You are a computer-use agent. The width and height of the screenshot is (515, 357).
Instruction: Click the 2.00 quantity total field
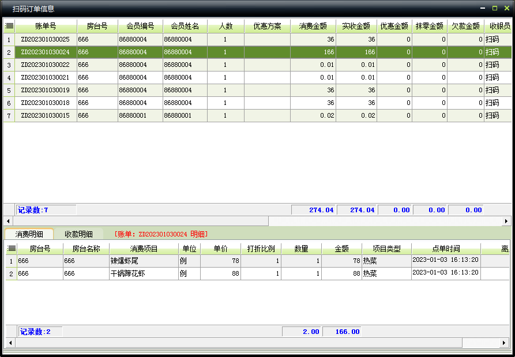point(301,332)
